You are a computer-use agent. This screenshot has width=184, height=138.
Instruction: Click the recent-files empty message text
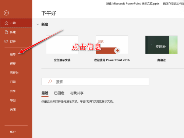point(78,102)
